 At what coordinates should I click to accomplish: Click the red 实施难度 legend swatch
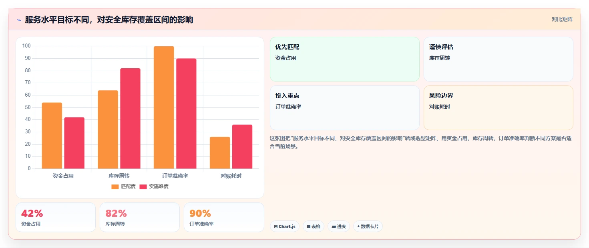coord(143,186)
